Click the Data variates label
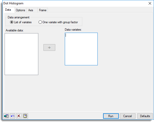The width and height of the screenshot is (154, 122). pos(73,30)
